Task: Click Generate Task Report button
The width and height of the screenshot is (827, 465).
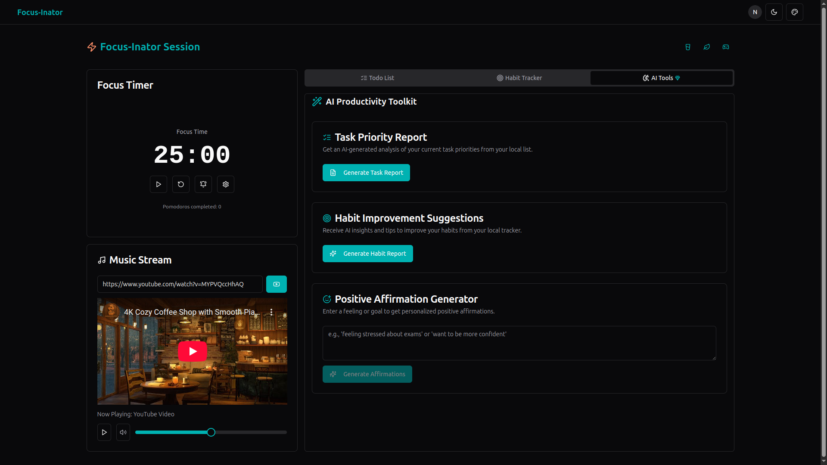Action: tap(366, 173)
